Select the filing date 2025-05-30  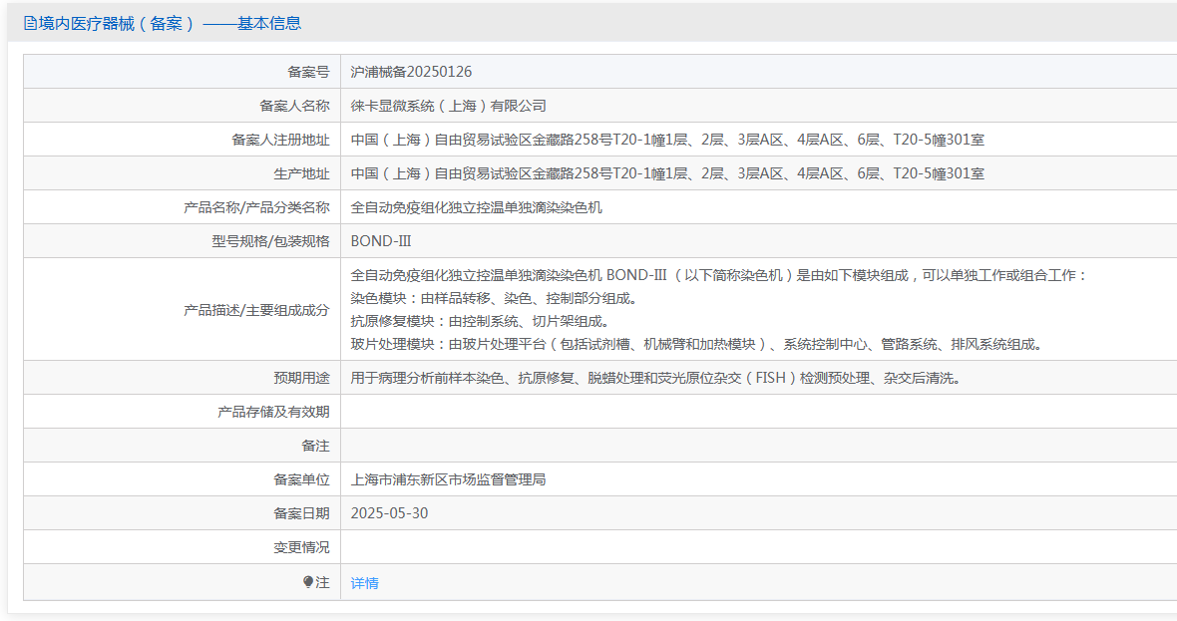(390, 513)
